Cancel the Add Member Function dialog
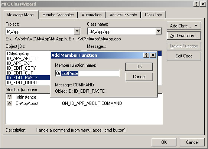208x149 pixels. (139, 77)
